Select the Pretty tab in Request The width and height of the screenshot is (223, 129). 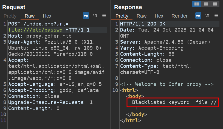point(10,16)
